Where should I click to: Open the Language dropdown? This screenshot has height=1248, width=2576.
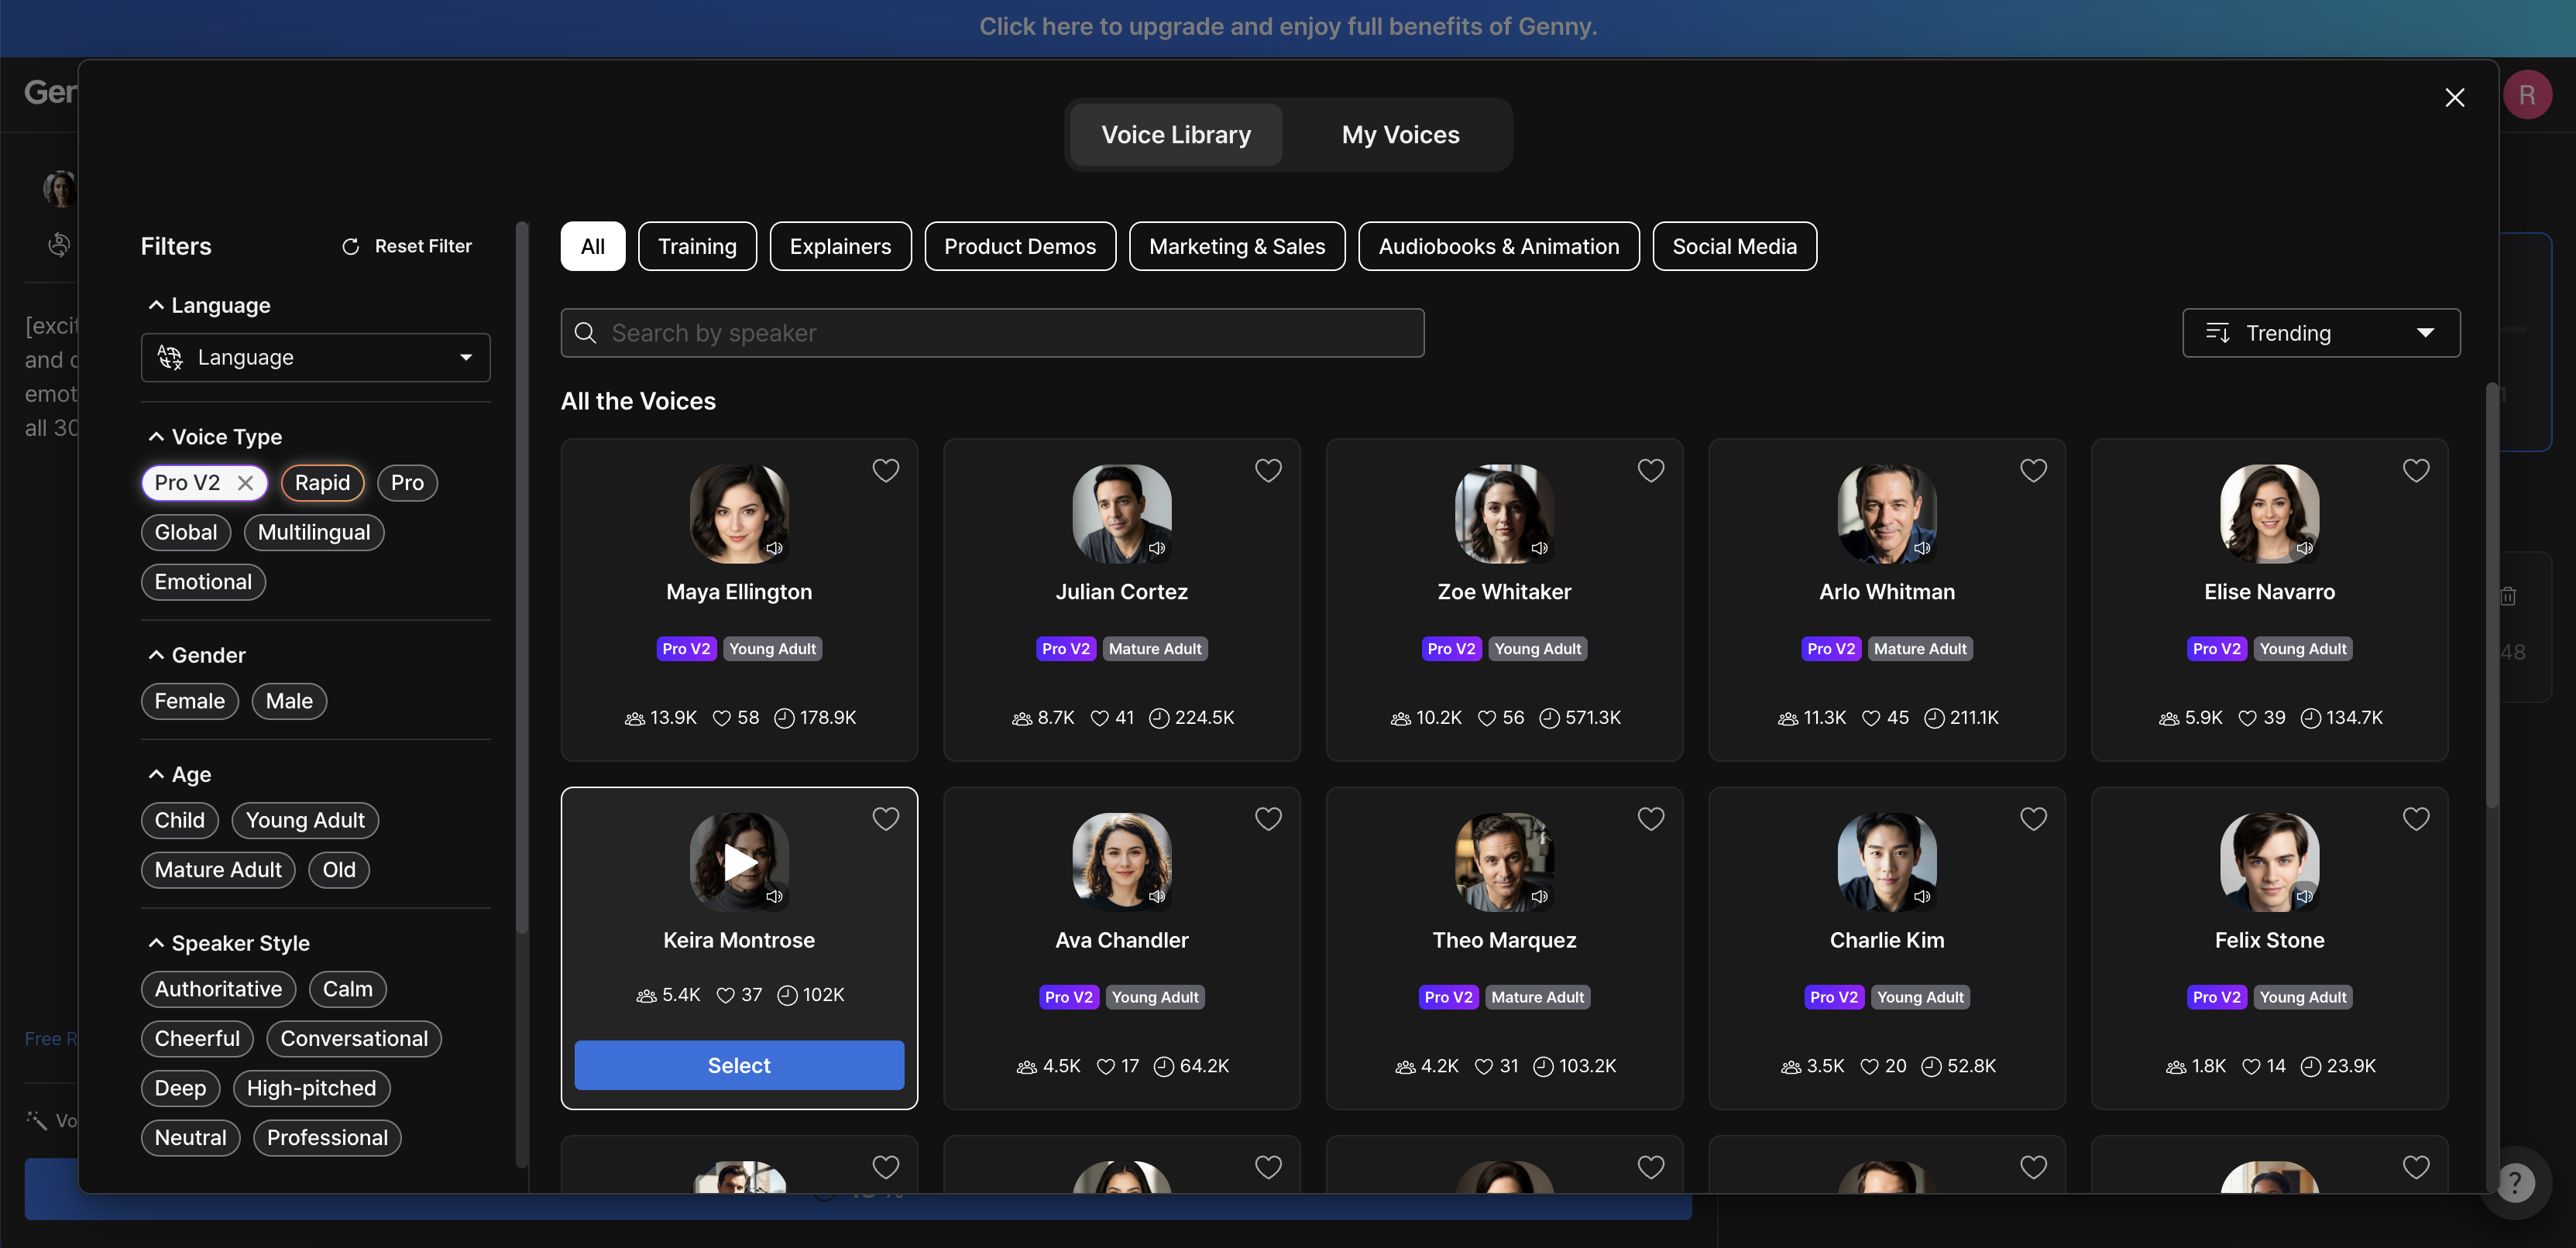[x=315, y=358]
